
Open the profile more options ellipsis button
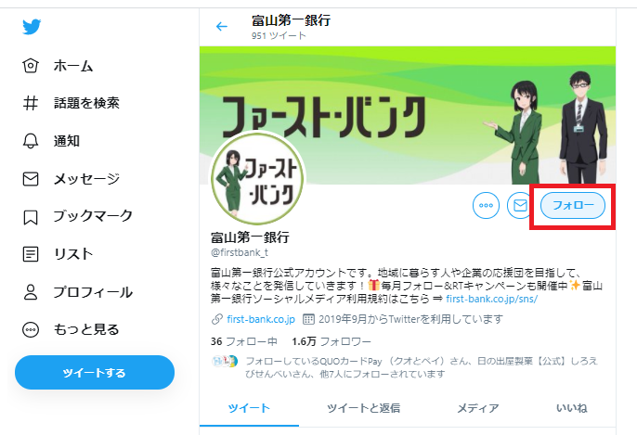pos(486,205)
